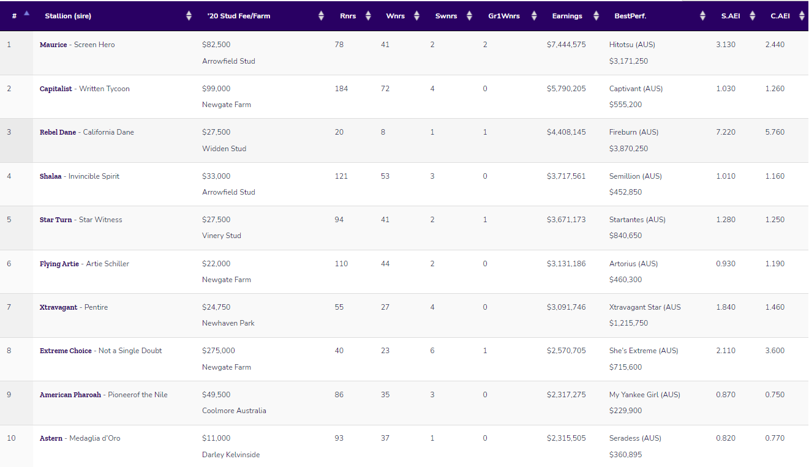Viewport: 809px width, 467px height.
Task: Click the Earnings header label
Action: 567,16
